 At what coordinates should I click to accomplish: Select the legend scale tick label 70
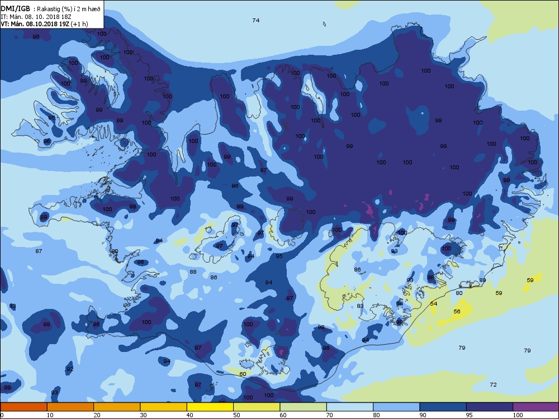pyautogui.click(x=330, y=415)
